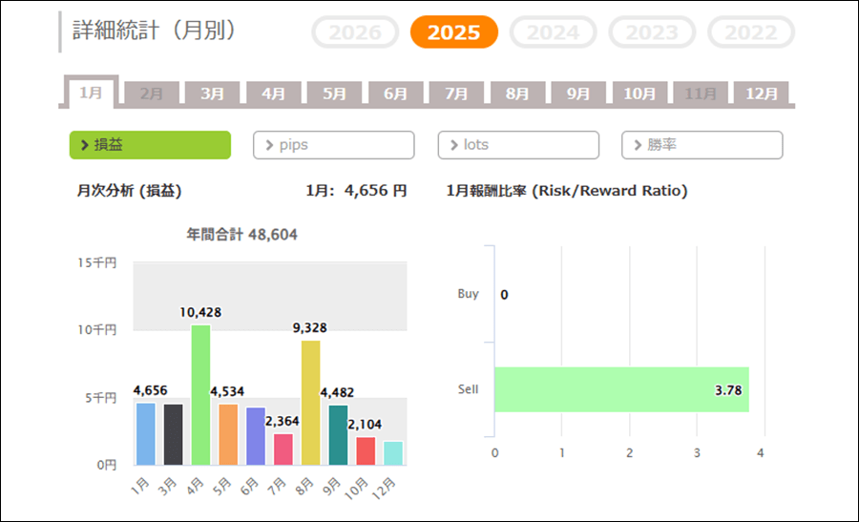
Task: Go to the 8月 tab
Action: click(517, 94)
